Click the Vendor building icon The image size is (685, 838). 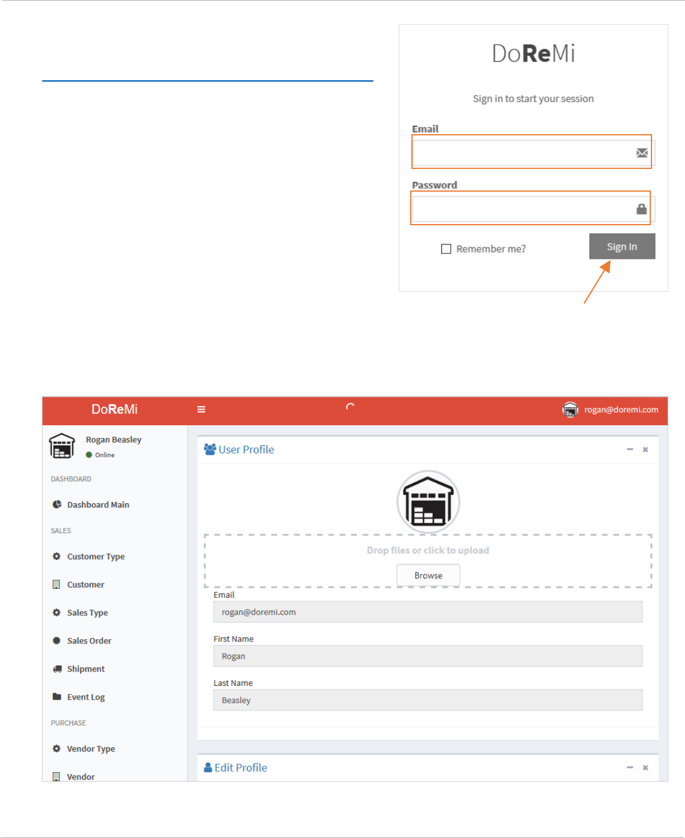56,776
